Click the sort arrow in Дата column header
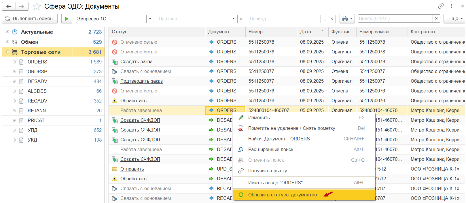Screen dimensions: 466x203 322,32
